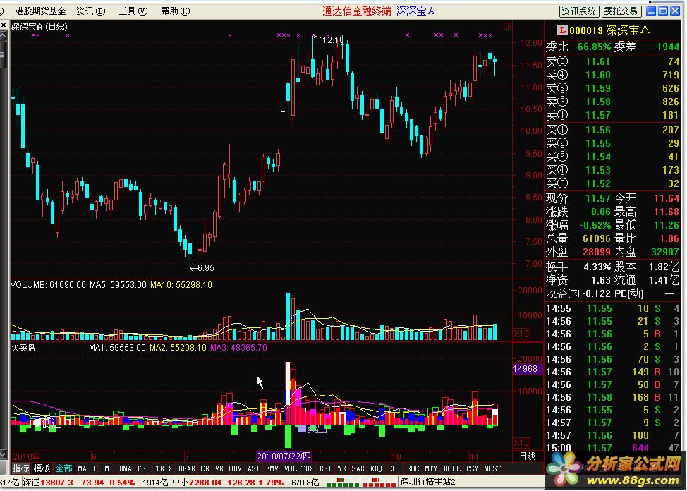Click the red L icon beside stock code 000019
Screen dimensions: 687x491
(562, 30)
